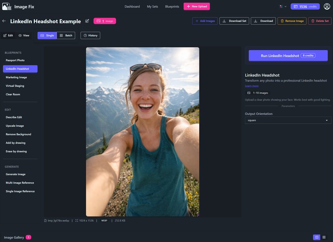Switch gallery to grid view icon
The height and width of the screenshot is (242, 333).
point(324,237)
